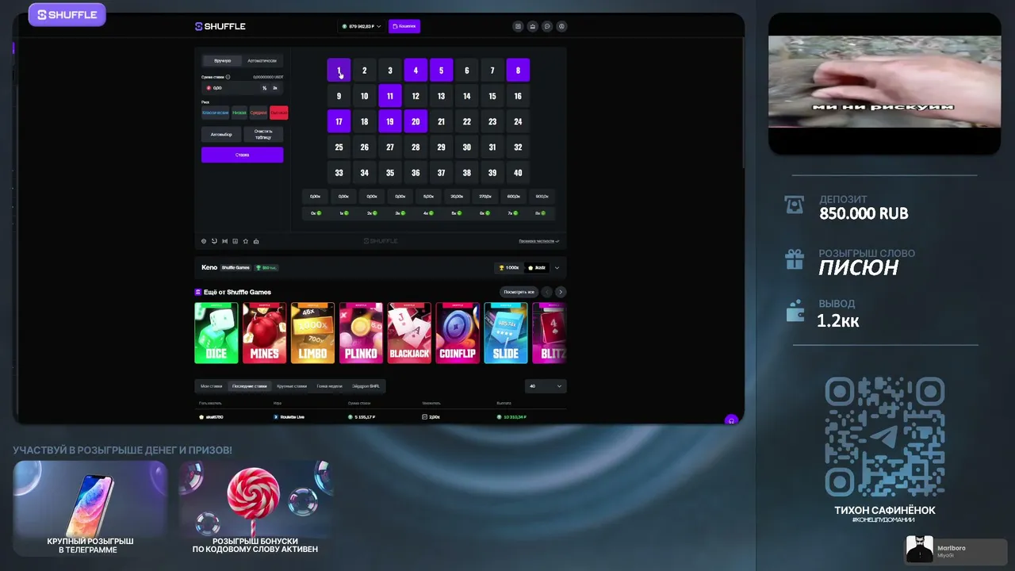Image resolution: width=1015 pixels, height=571 pixels.
Task: Select keno number 27
Action: pyautogui.click(x=390, y=148)
